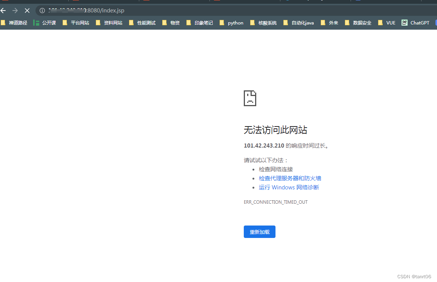This screenshot has width=437, height=282.
Task: Open the 公开课 bookmark
Action: point(45,23)
